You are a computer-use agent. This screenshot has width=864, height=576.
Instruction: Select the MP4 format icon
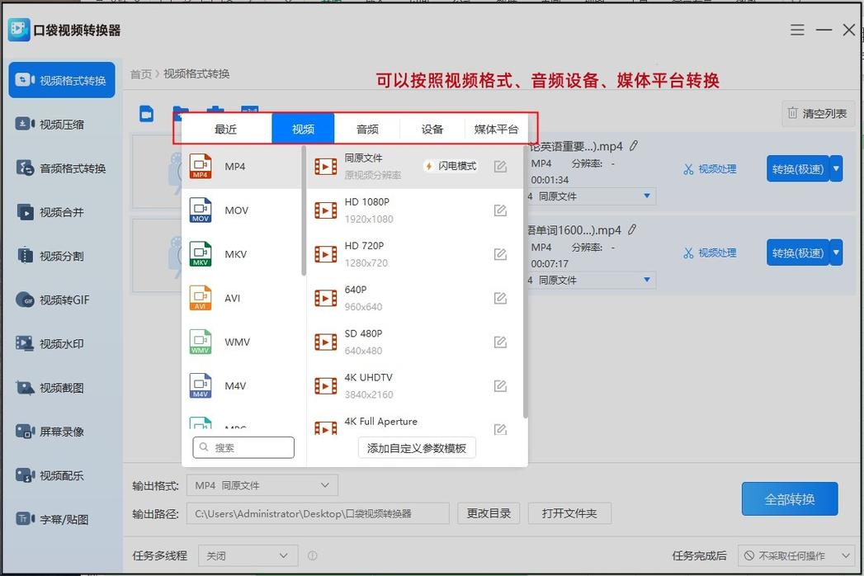point(201,167)
